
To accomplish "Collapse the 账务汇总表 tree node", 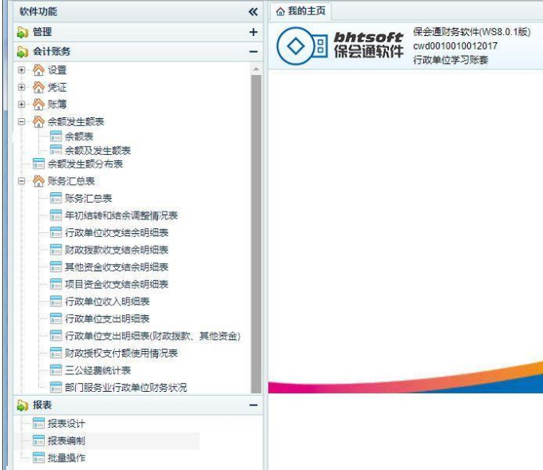I will click(x=22, y=181).
